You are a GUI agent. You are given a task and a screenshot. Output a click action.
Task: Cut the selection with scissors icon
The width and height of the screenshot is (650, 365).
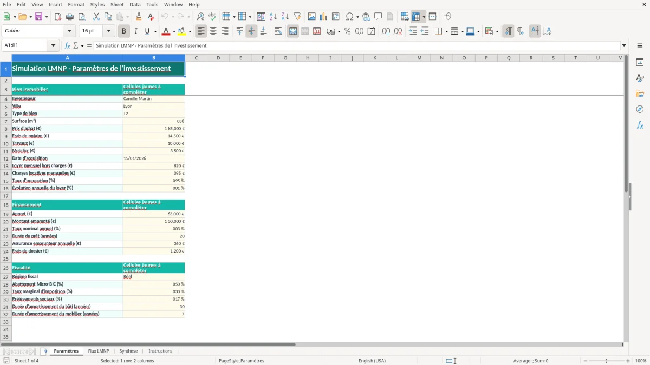[96, 17]
